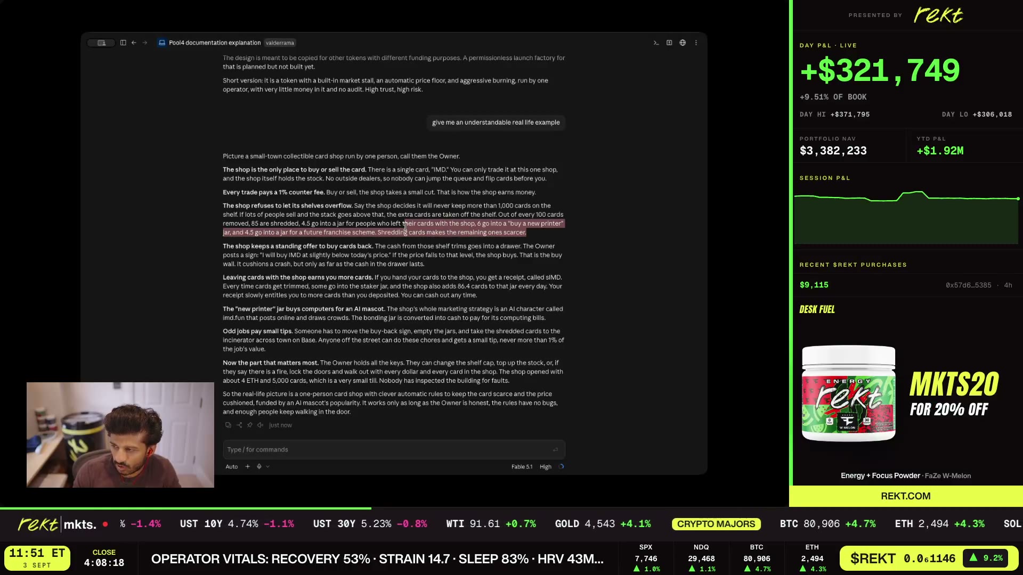
Task: Click the 'just now' timestamp
Action: coord(280,425)
